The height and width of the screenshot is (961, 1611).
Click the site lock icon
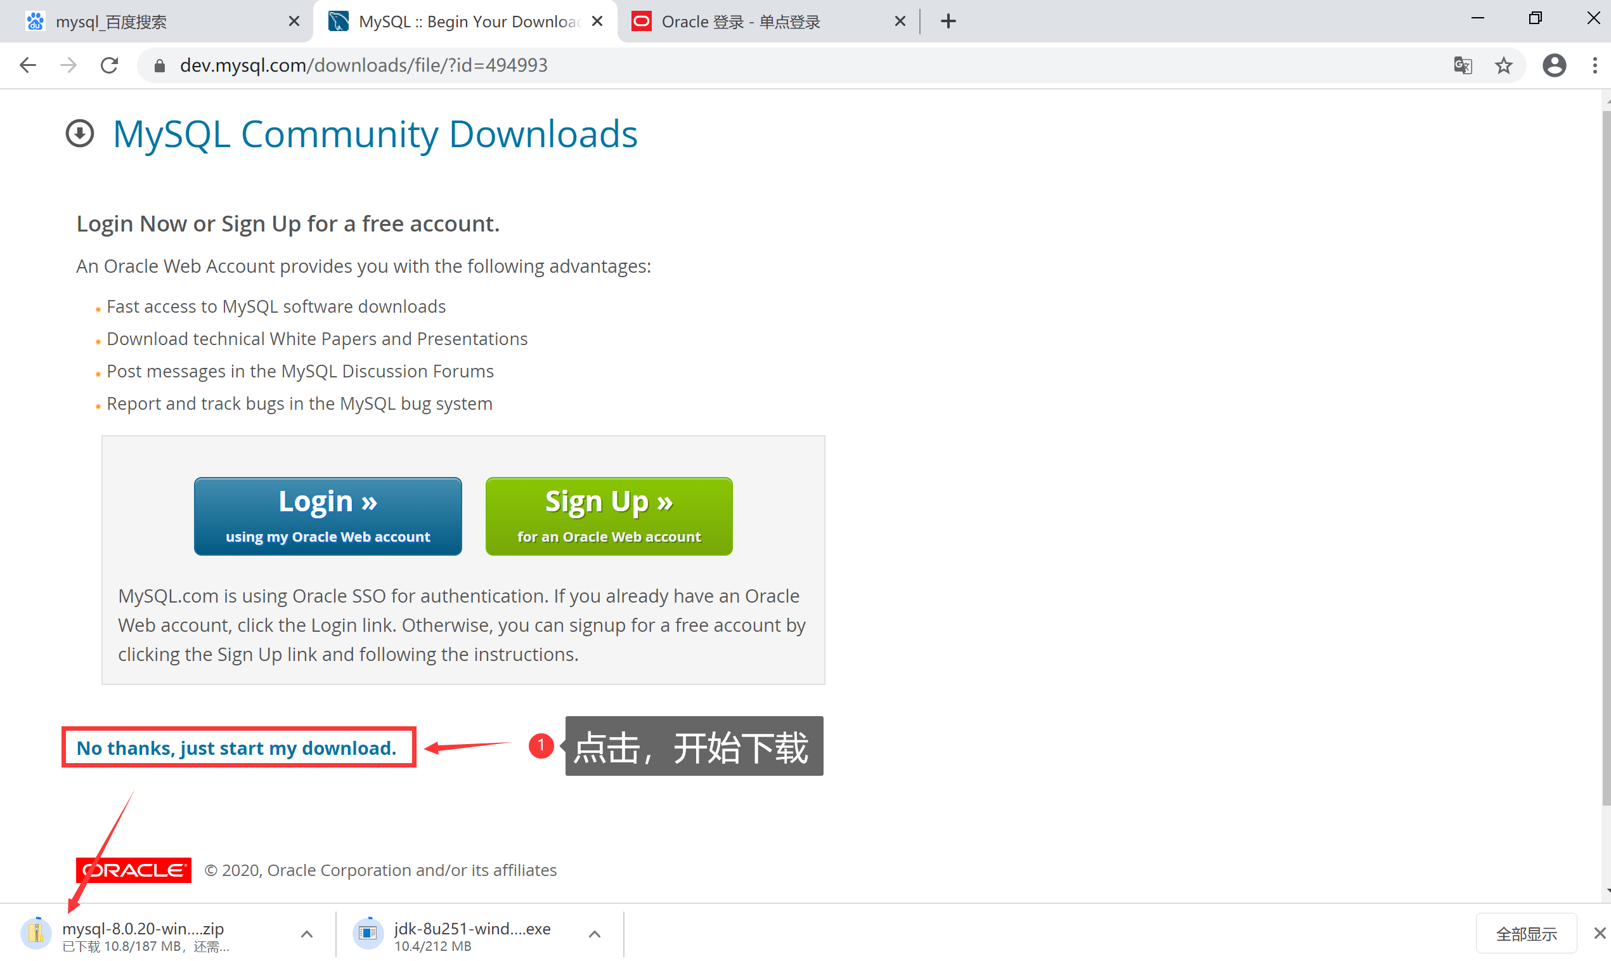click(160, 65)
